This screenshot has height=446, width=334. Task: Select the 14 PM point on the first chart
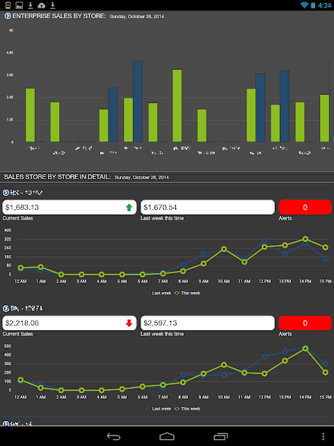[305, 239]
